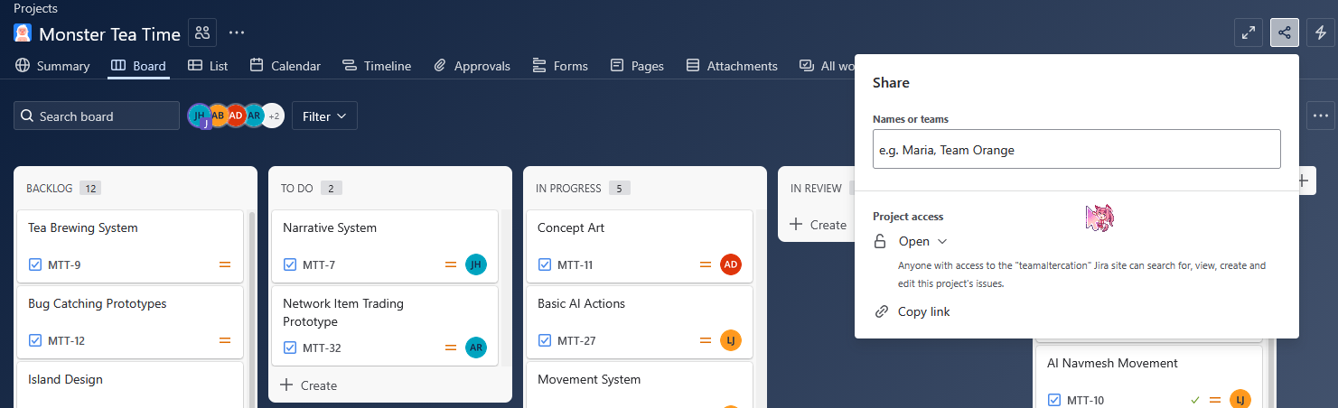
Task: Click Create at bottom of To Do column
Action: pos(309,385)
